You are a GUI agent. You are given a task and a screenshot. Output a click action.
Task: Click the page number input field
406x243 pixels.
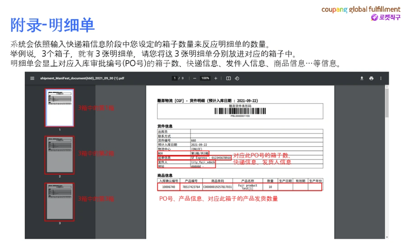click(175, 78)
